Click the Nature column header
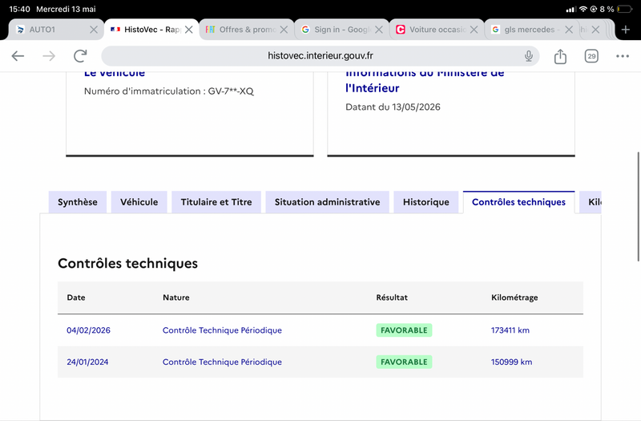This screenshot has height=421, width=641. (175, 298)
